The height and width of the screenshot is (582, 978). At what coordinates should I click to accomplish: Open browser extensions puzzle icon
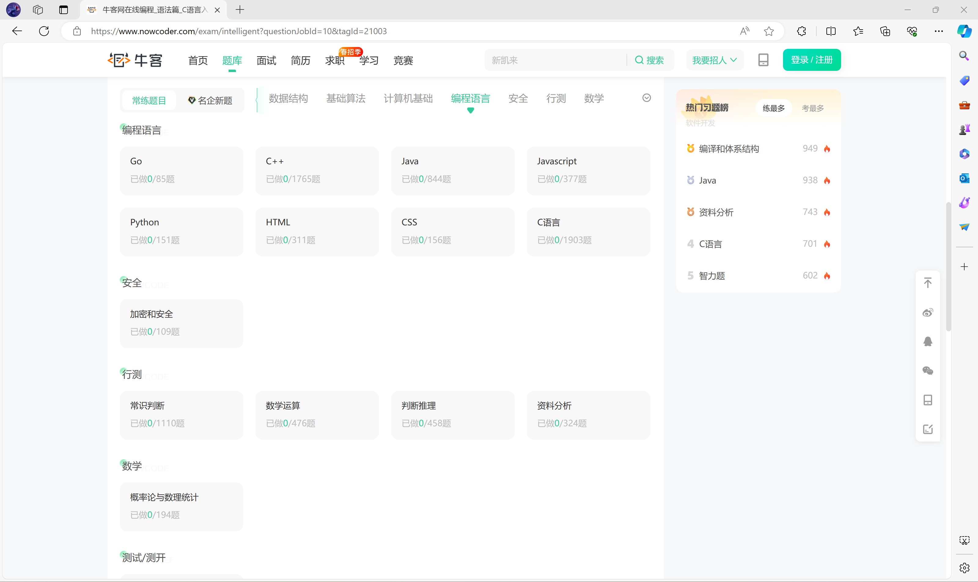(x=801, y=31)
